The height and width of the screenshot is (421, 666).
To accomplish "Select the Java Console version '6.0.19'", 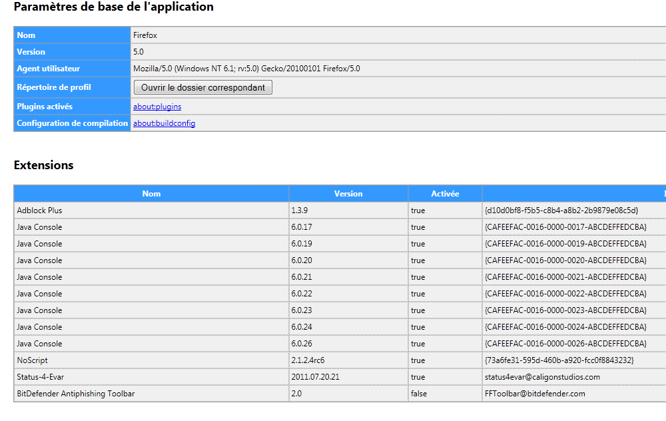I will click(302, 243).
